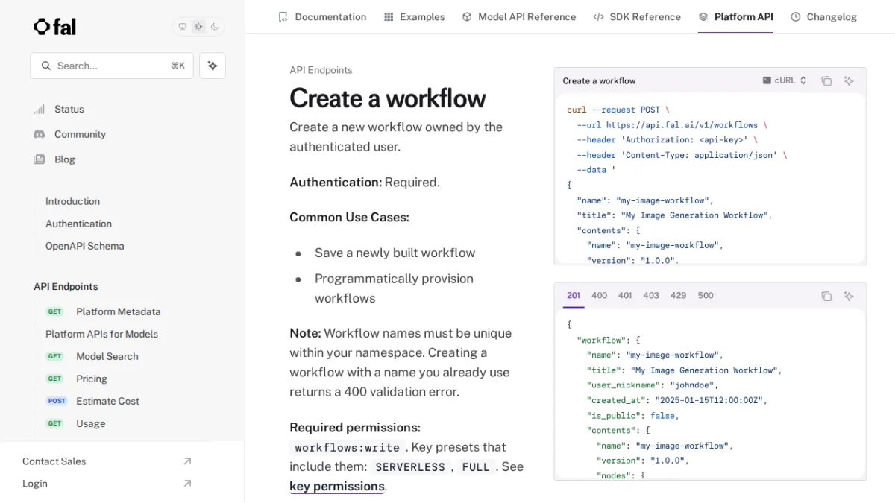Click workflows:write permission code
The width and height of the screenshot is (895, 503).
tap(348, 447)
